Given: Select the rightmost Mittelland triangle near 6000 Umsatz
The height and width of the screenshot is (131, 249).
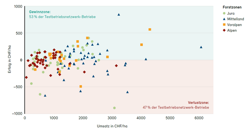Looking at the screenshot, I should (201, 47).
